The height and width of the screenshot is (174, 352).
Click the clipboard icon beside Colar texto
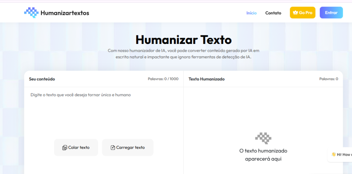65,148
